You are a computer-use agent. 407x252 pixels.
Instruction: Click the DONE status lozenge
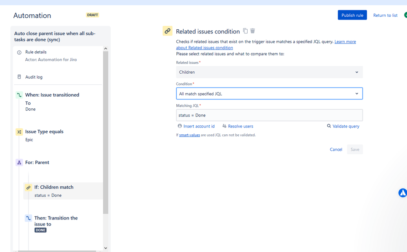pyautogui.click(x=40, y=230)
